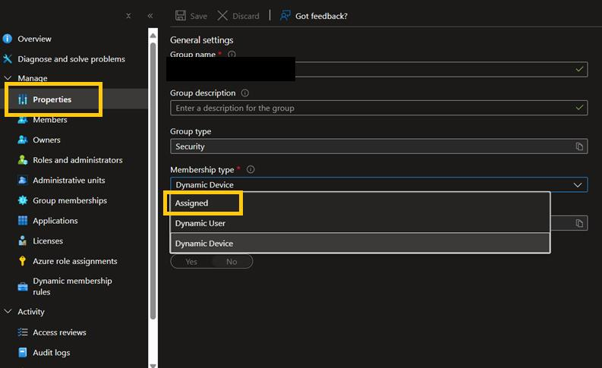Open Azure role assignments
Viewport: 602px width, 368px height.
pyautogui.click(x=75, y=261)
